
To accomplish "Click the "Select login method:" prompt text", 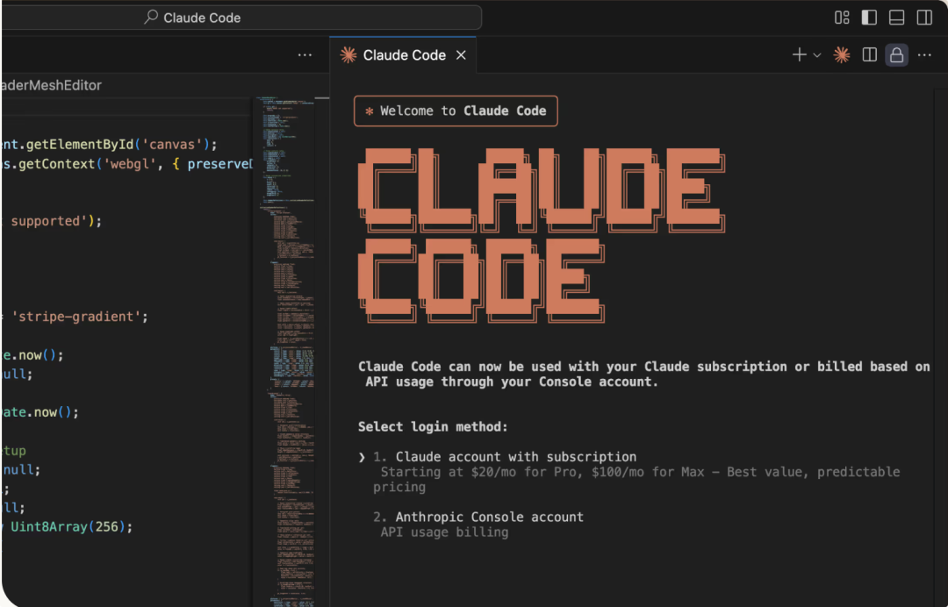I will [x=433, y=426].
